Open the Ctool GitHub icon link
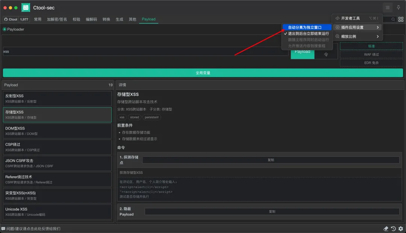The height and width of the screenshot is (233, 406). pos(6,20)
